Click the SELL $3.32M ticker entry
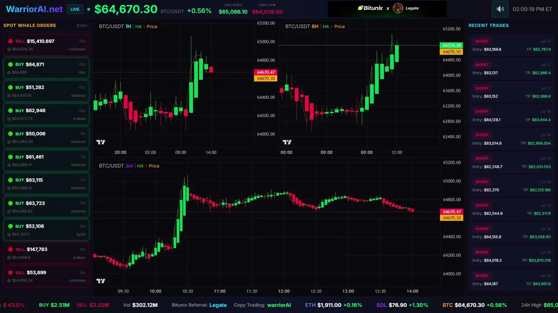Screen dimensions: 558x313 (92, 305)
